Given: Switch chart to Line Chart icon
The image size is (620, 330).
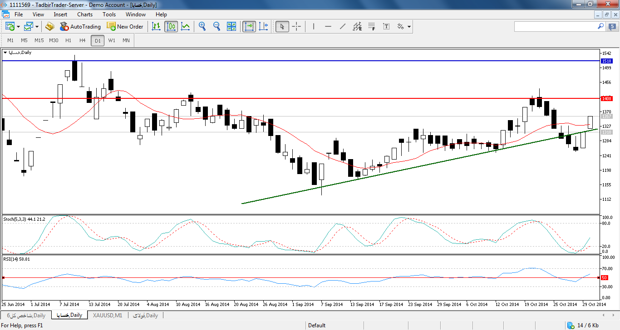Looking at the screenshot, I should click(186, 26).
